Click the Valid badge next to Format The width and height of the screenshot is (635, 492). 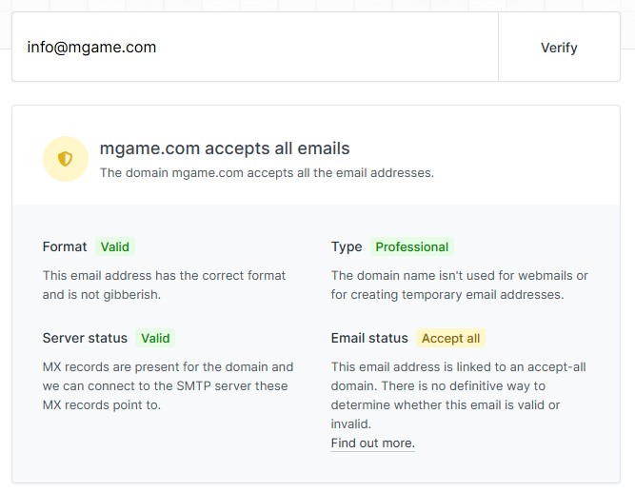click(x=115, y=246)
